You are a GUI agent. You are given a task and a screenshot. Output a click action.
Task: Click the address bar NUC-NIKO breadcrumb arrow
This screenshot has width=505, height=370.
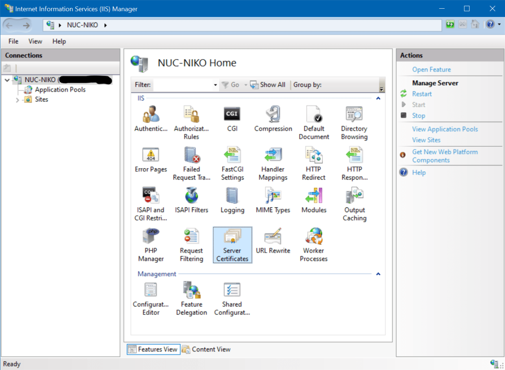[x=105, y=25]
